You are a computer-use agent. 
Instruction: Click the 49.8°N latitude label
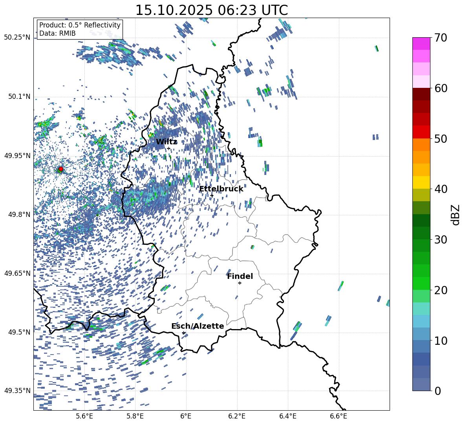pyautogui.click(x=19, y=215)
